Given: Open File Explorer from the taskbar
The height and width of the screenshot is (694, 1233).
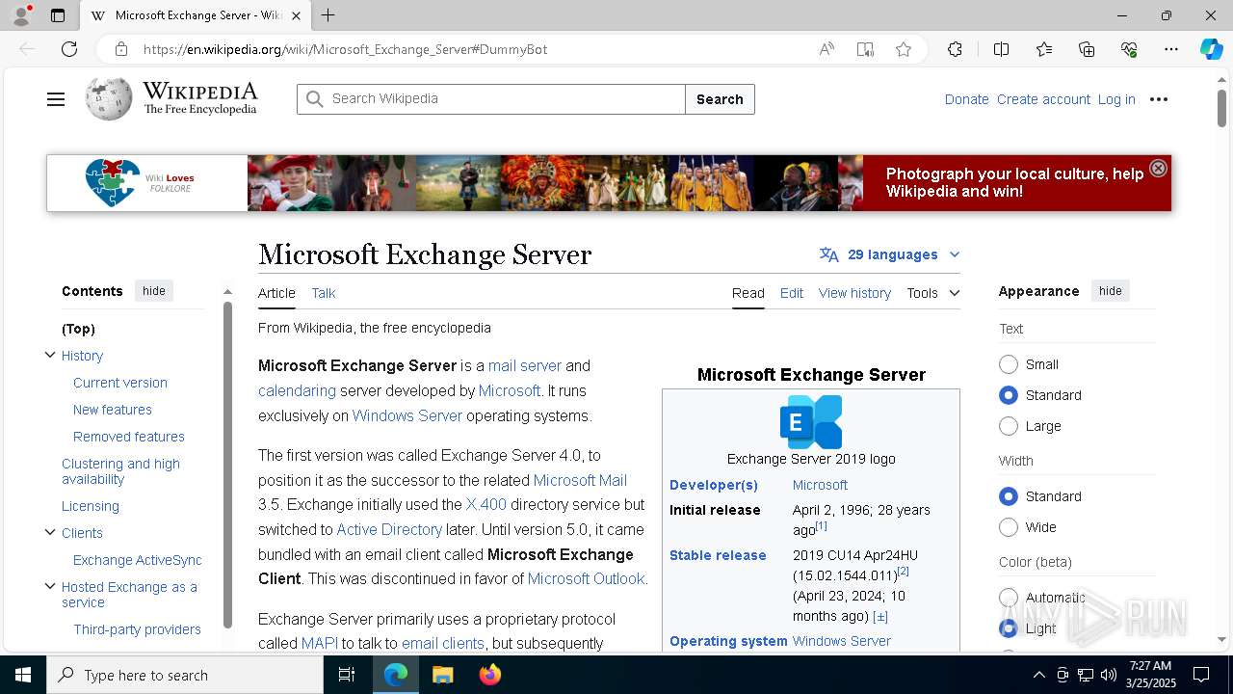Looking at the screenshot, I should [x=442, y=675].
